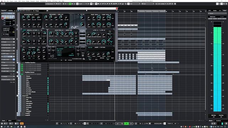Open the CR tab in right zone
228x128 pixels.
click(x=220, y=11)
